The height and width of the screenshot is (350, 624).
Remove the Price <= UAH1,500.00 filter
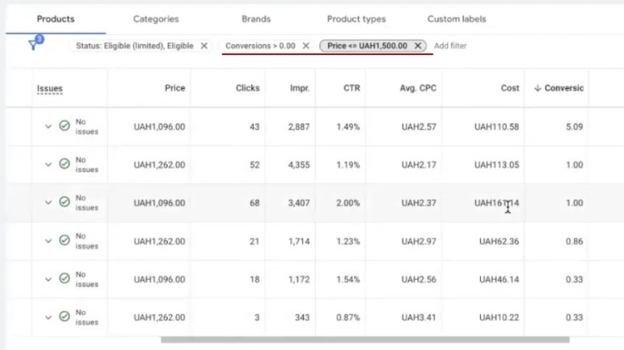(418, 46)
